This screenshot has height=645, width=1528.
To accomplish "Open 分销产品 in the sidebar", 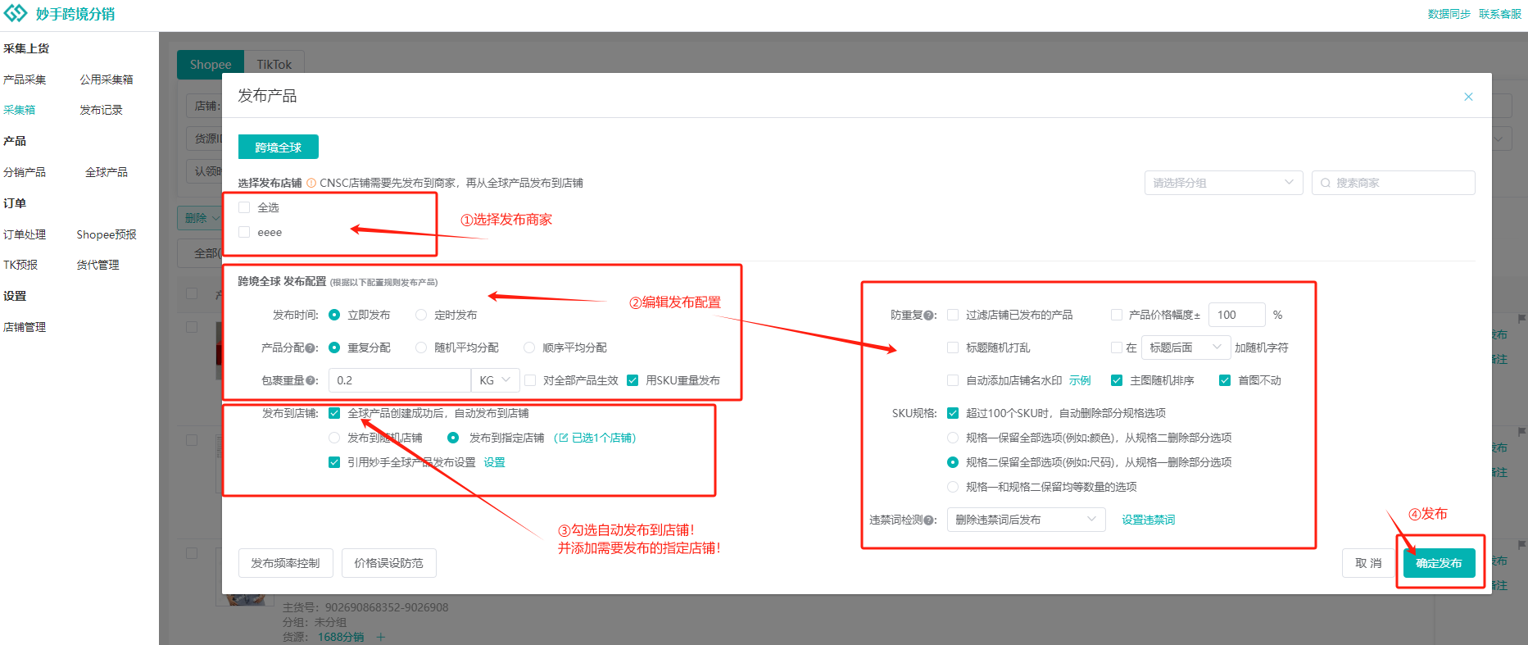I will [x=25, y=172].
